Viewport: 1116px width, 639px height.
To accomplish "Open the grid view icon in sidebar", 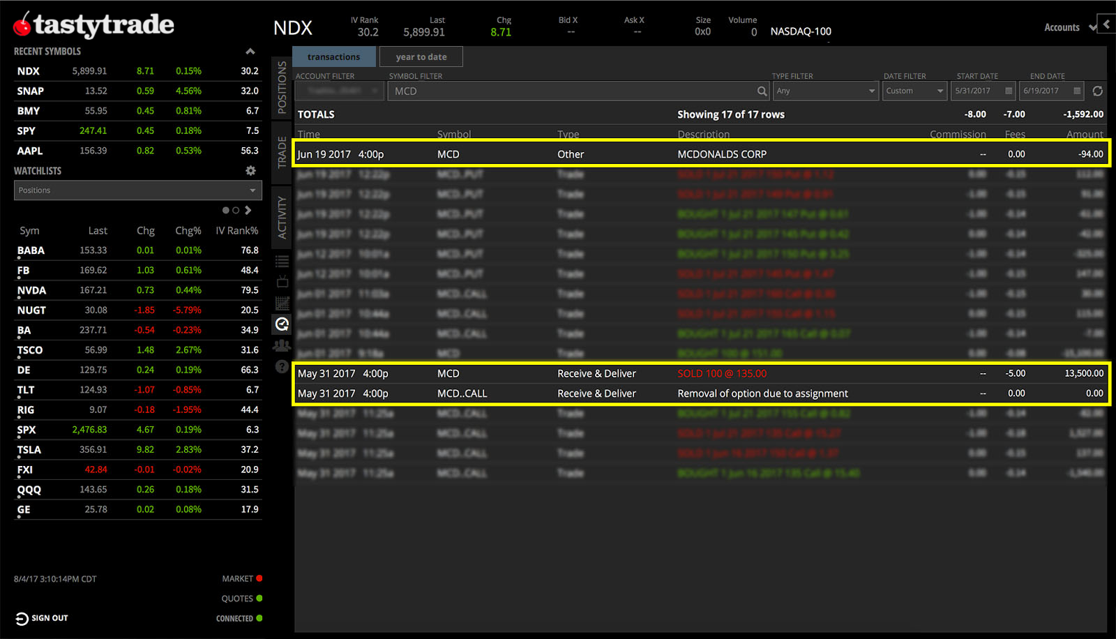I will [282, 303].
